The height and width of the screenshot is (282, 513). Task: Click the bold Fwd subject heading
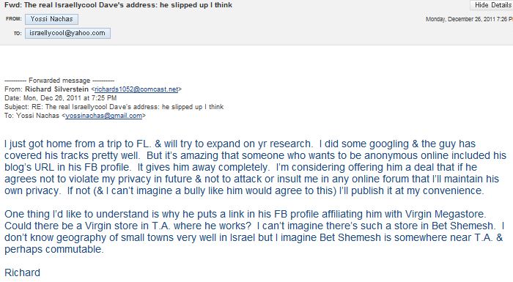click(119, 5)
